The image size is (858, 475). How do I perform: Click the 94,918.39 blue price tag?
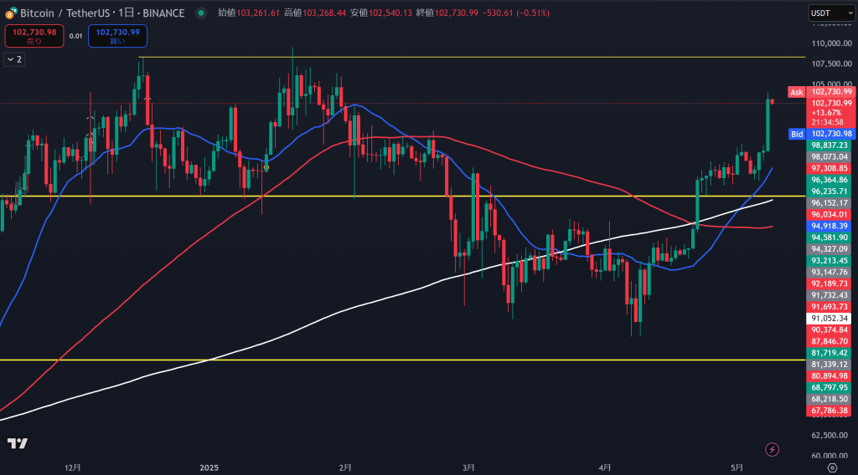click(x=830, y=226)
